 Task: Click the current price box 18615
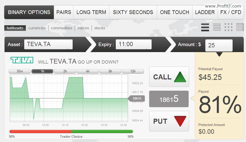(x=169, y=99)
